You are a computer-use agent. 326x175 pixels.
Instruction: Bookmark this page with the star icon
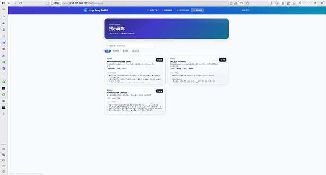tap(248, 3)
